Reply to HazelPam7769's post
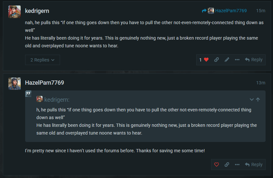273x178 pixels. pos(254,164)
